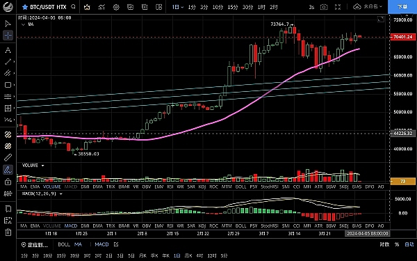The image size is (417, 261).
Task: Take a chart screenshot with camera icon
Action: (324, 7)
